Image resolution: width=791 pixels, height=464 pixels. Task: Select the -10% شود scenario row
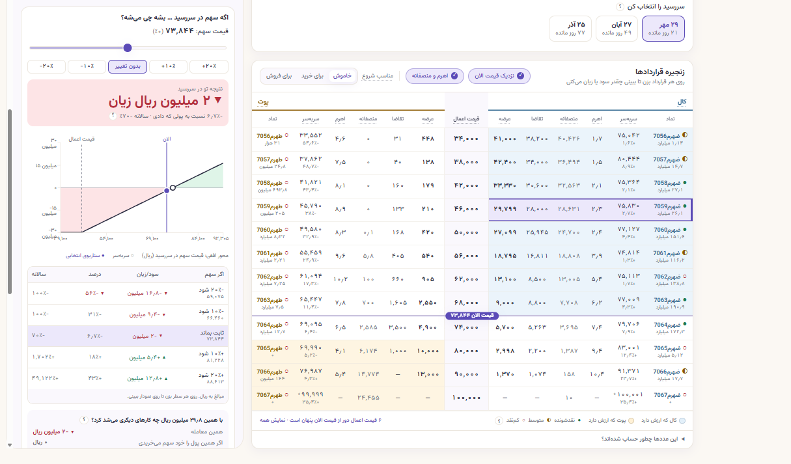(x=128, y=315)
